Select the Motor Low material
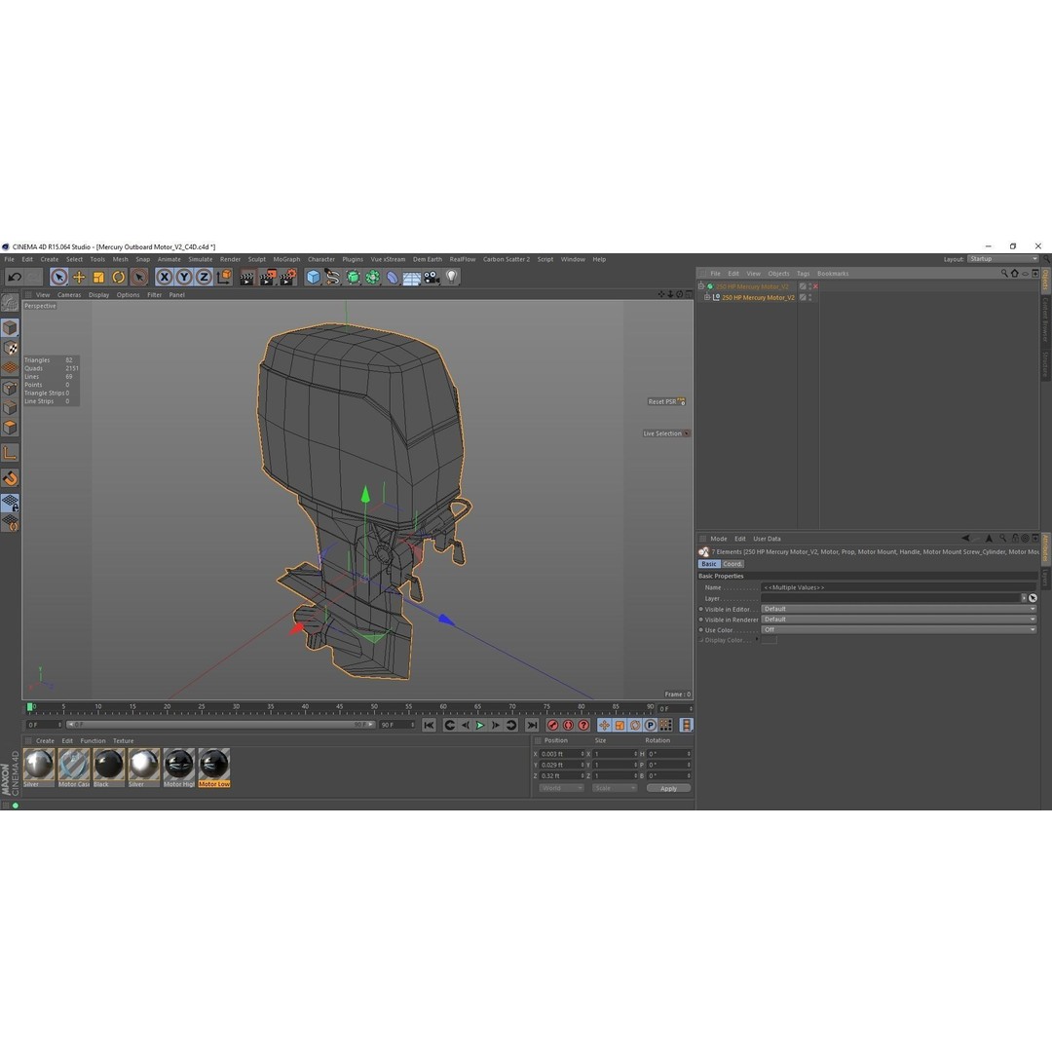Screen dimensions: 1052x1052 pos(214,769)
